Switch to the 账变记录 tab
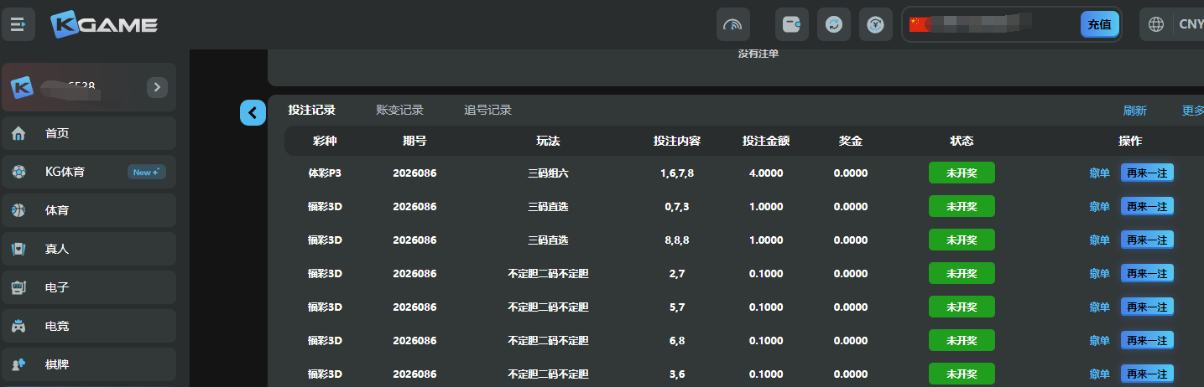This screenshot has height=387, width=1204. (x=399, y=110)
